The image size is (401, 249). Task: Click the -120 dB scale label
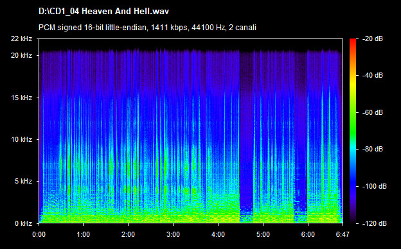(375, 223)
